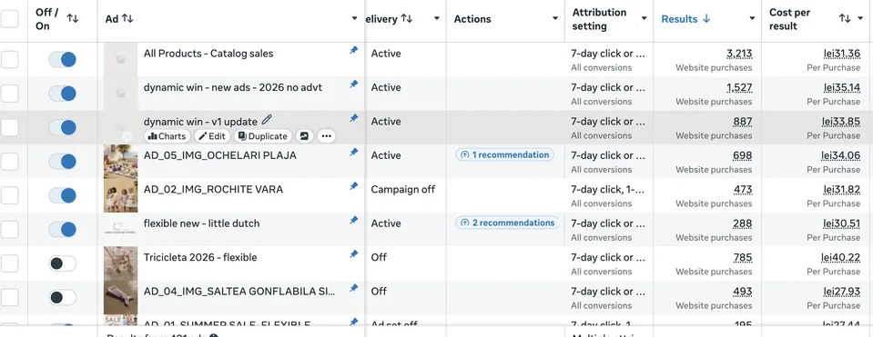This screenshot has width=873, height=337.
Task: Click ad name Tricicleta 2026 - flexible
Action: click(x=200, y=258)
